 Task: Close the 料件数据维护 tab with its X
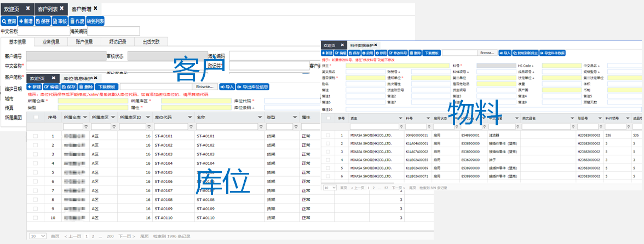pos(376,45)
